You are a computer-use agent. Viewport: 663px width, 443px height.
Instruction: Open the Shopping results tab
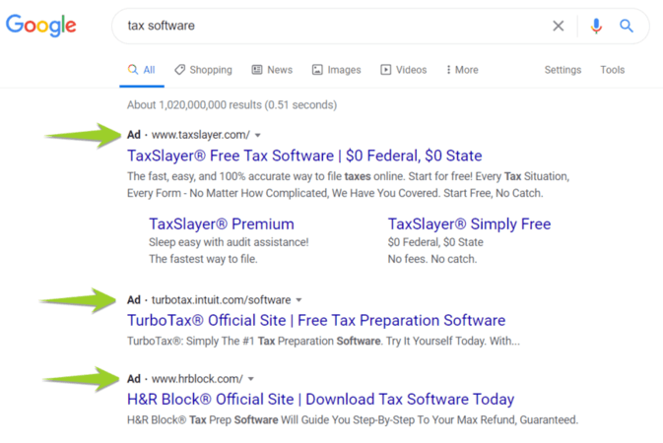click(203, 70)
